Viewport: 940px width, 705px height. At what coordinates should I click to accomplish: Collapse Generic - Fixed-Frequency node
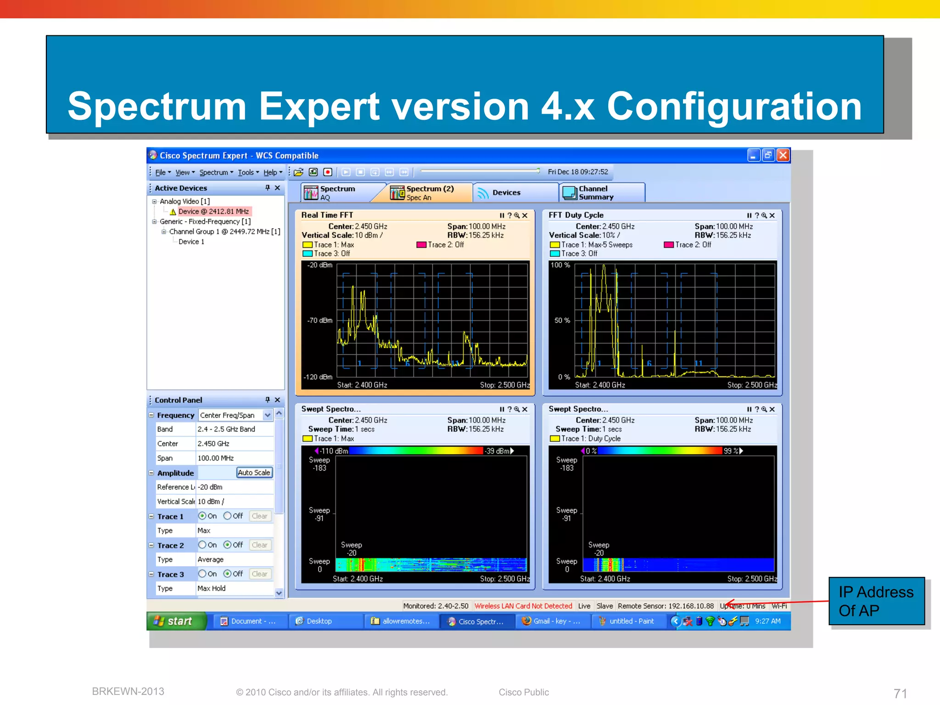point(155,222)
